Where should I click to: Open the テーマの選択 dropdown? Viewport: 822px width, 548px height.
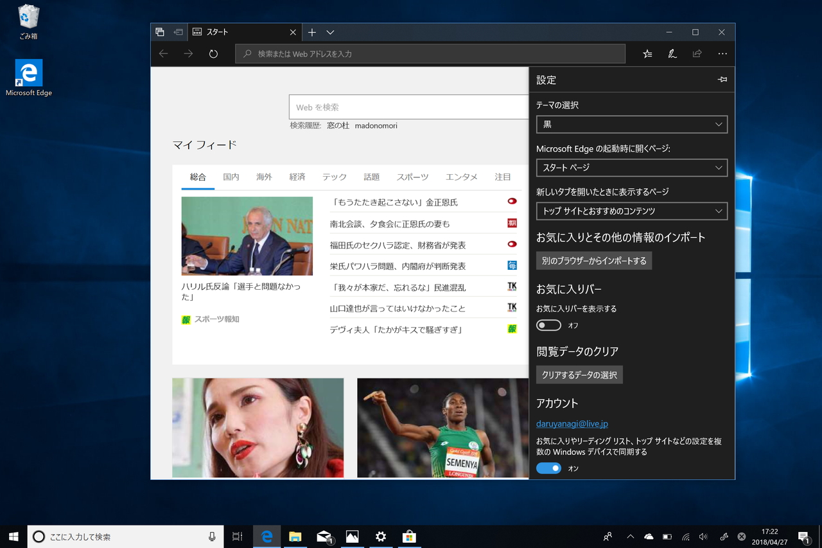(x=631, y=124)
